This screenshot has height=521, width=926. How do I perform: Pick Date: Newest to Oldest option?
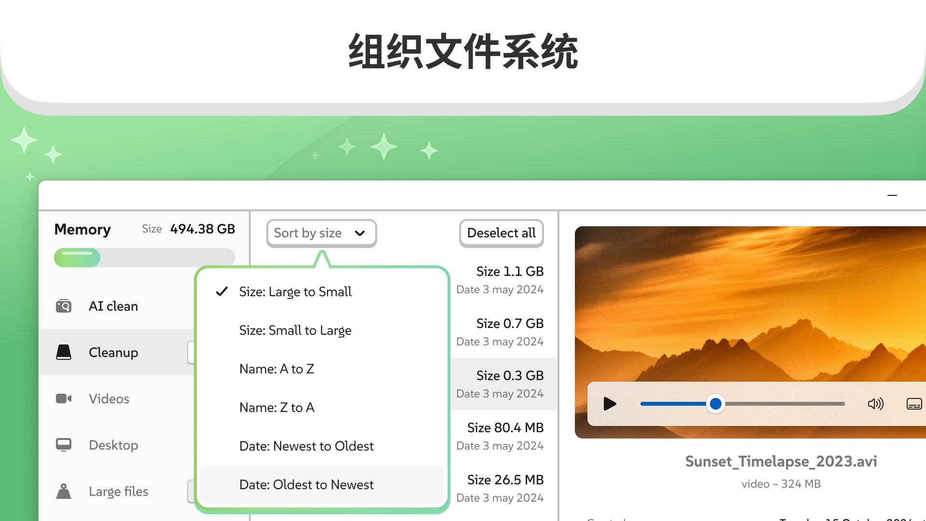[306, 446]
